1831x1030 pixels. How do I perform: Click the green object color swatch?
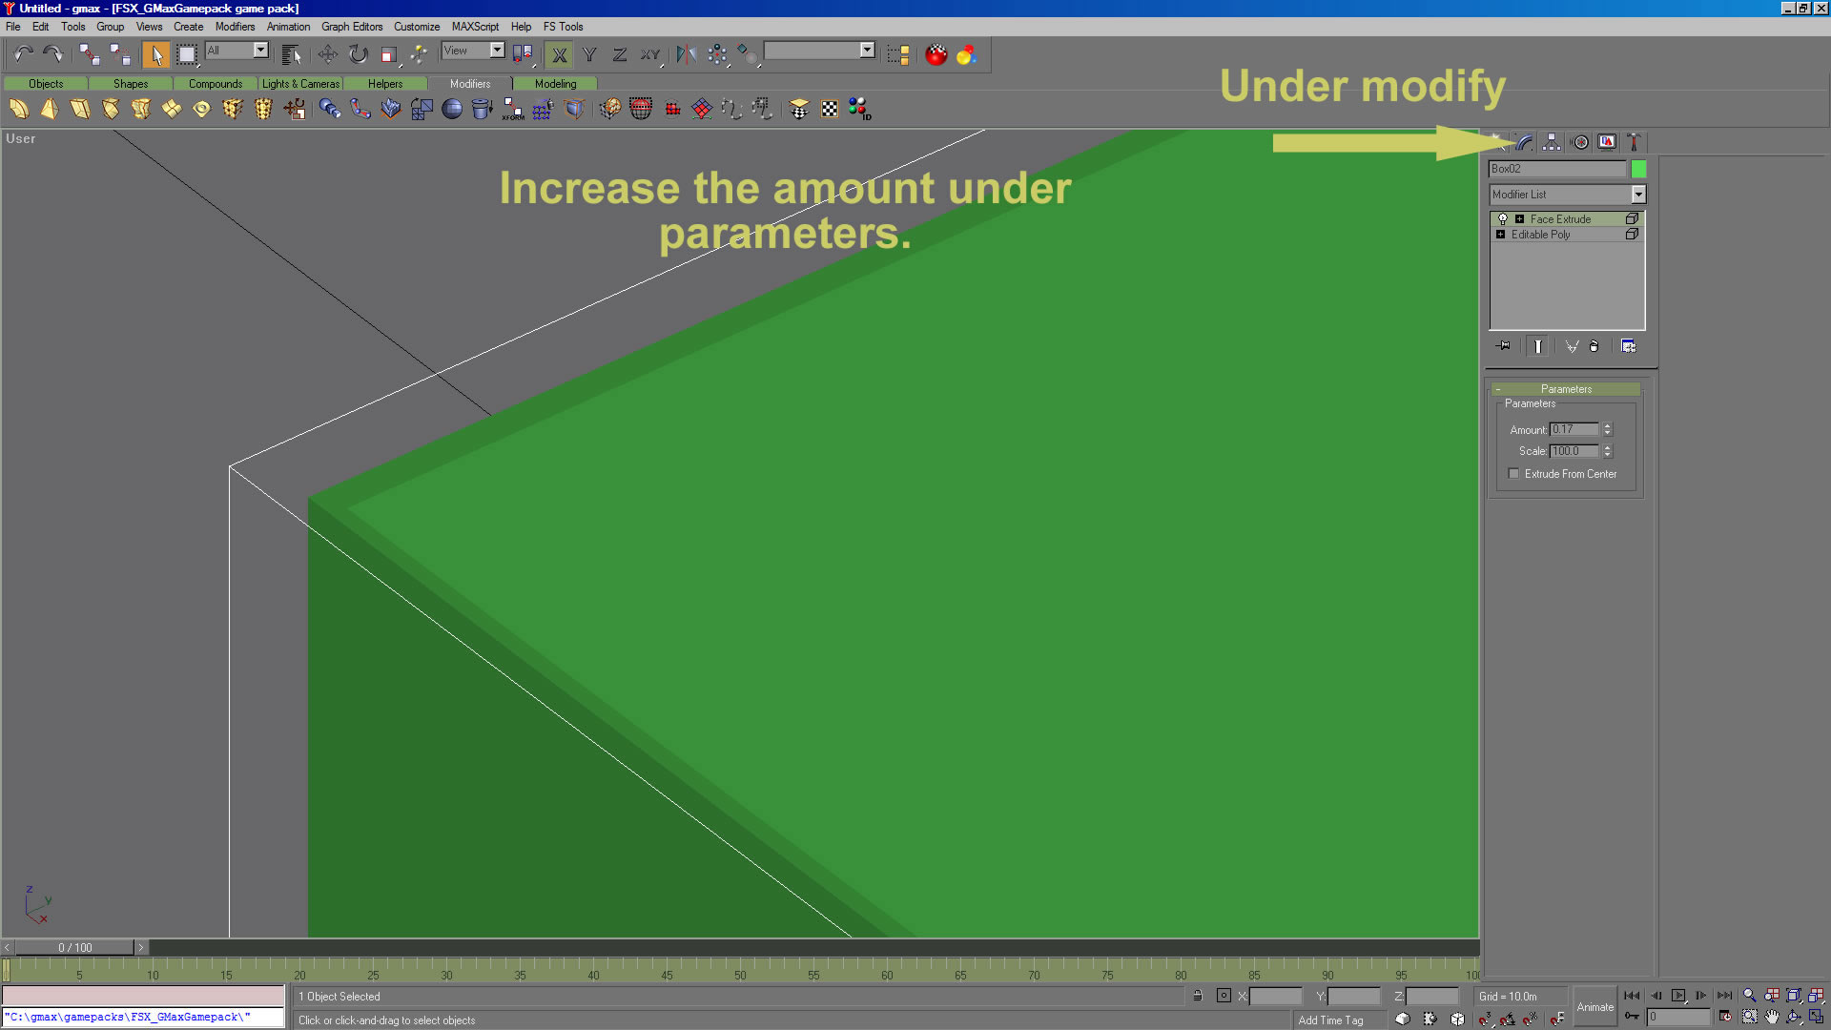(x=1638, y=169)
